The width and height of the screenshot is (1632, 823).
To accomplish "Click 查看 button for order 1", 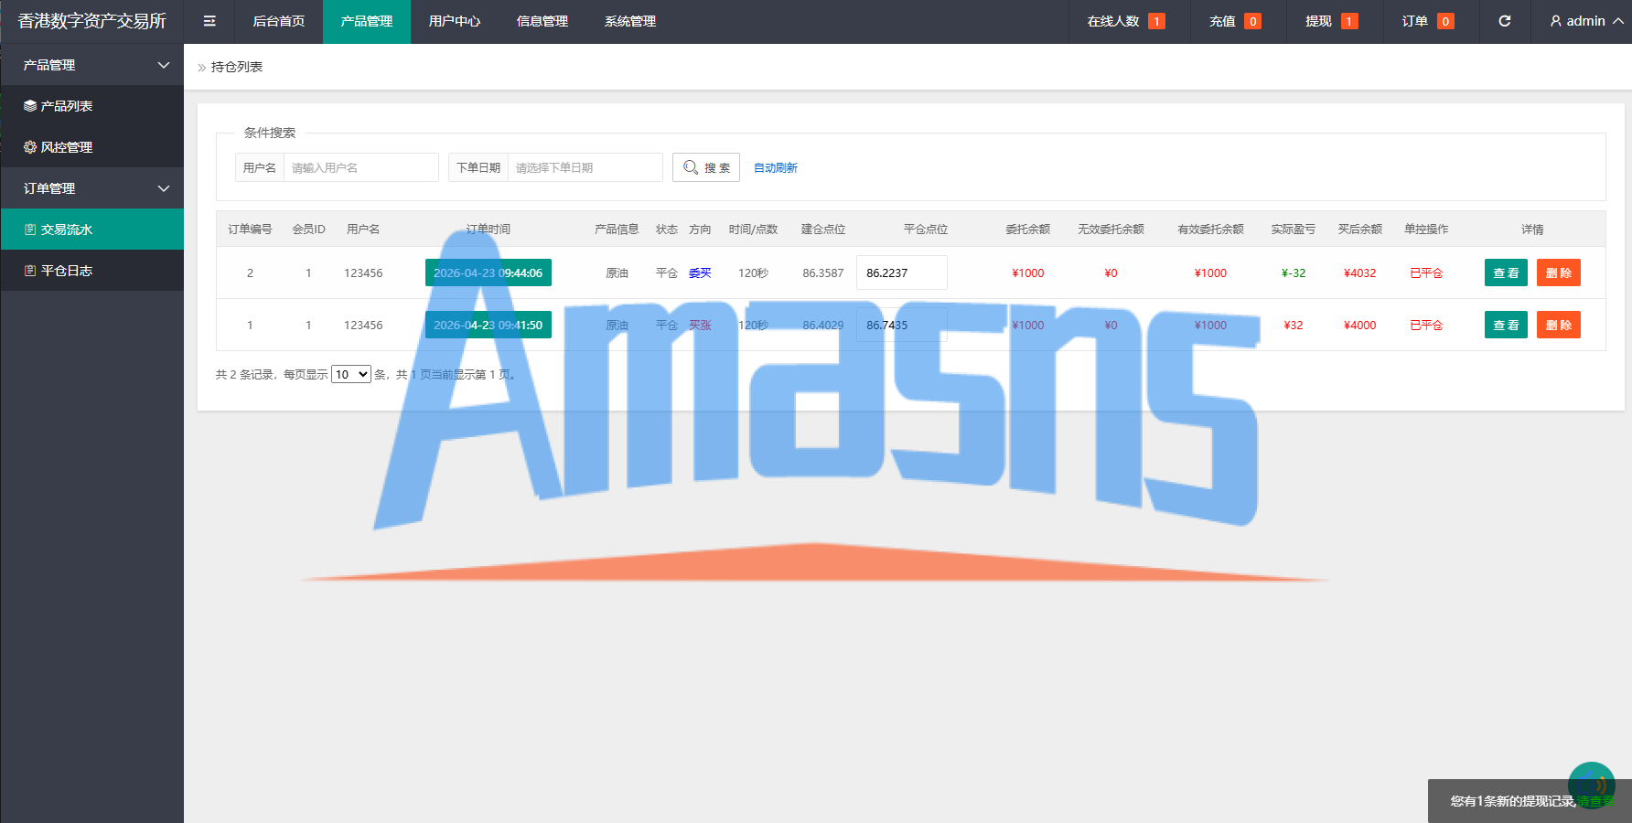I will [x=1506, y=325].
